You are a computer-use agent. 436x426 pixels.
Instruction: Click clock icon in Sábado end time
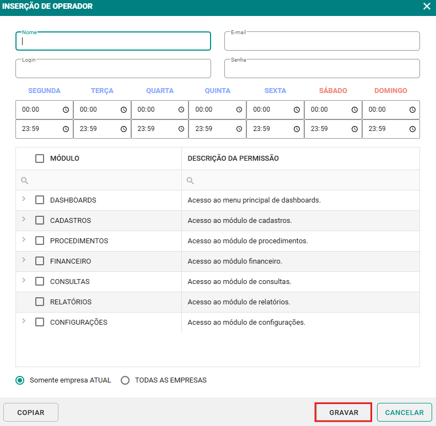coord(354,129)
